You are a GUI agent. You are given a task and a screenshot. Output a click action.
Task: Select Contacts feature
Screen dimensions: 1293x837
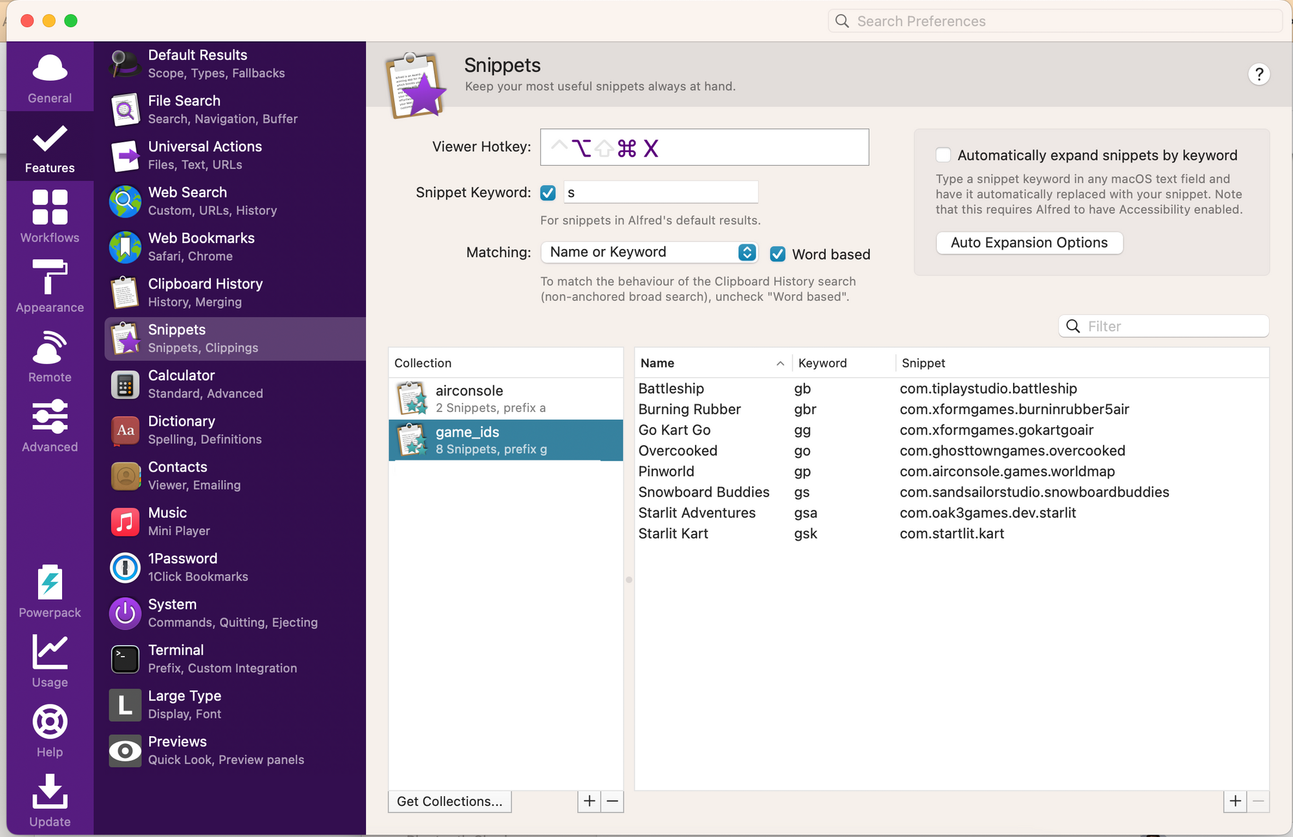pyautogui.click(x=235, y=476)
